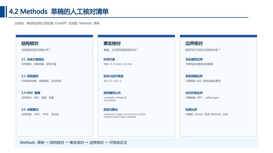
Task: Click the line "compute_gae() / ppo_update()"
Action: click(119, 117)
